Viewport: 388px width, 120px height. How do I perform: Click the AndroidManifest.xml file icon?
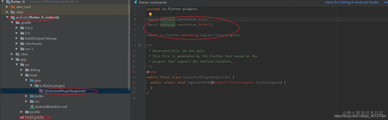pos(32,107)
